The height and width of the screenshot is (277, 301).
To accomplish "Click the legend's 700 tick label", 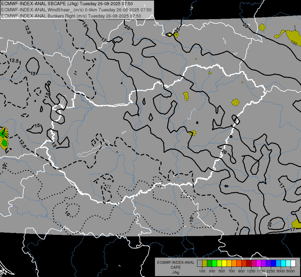I will (232, 271).
